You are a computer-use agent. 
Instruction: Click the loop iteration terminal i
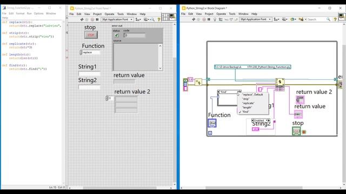pyautogui.click(x=210, y=133)
